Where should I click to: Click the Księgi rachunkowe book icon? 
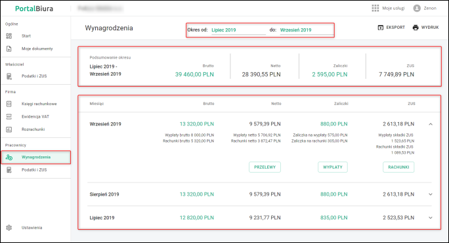pos(9,104)
